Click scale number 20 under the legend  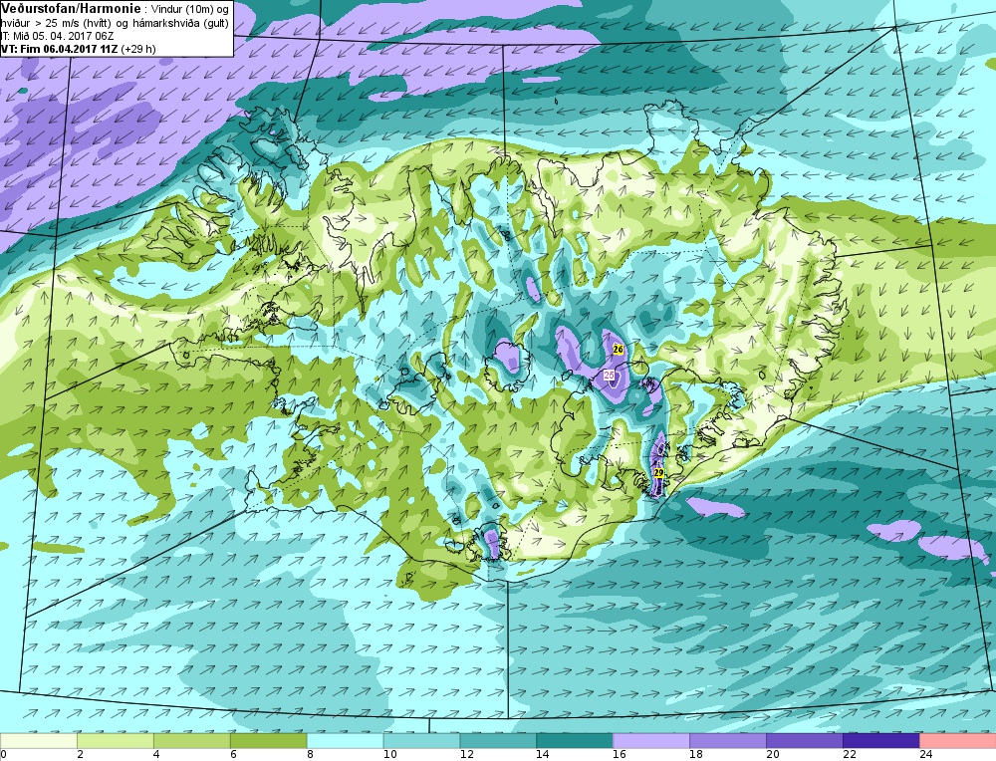773,755
